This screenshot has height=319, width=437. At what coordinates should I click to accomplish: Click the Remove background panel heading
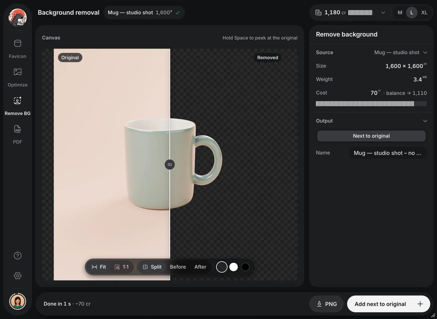coord(347,34)
